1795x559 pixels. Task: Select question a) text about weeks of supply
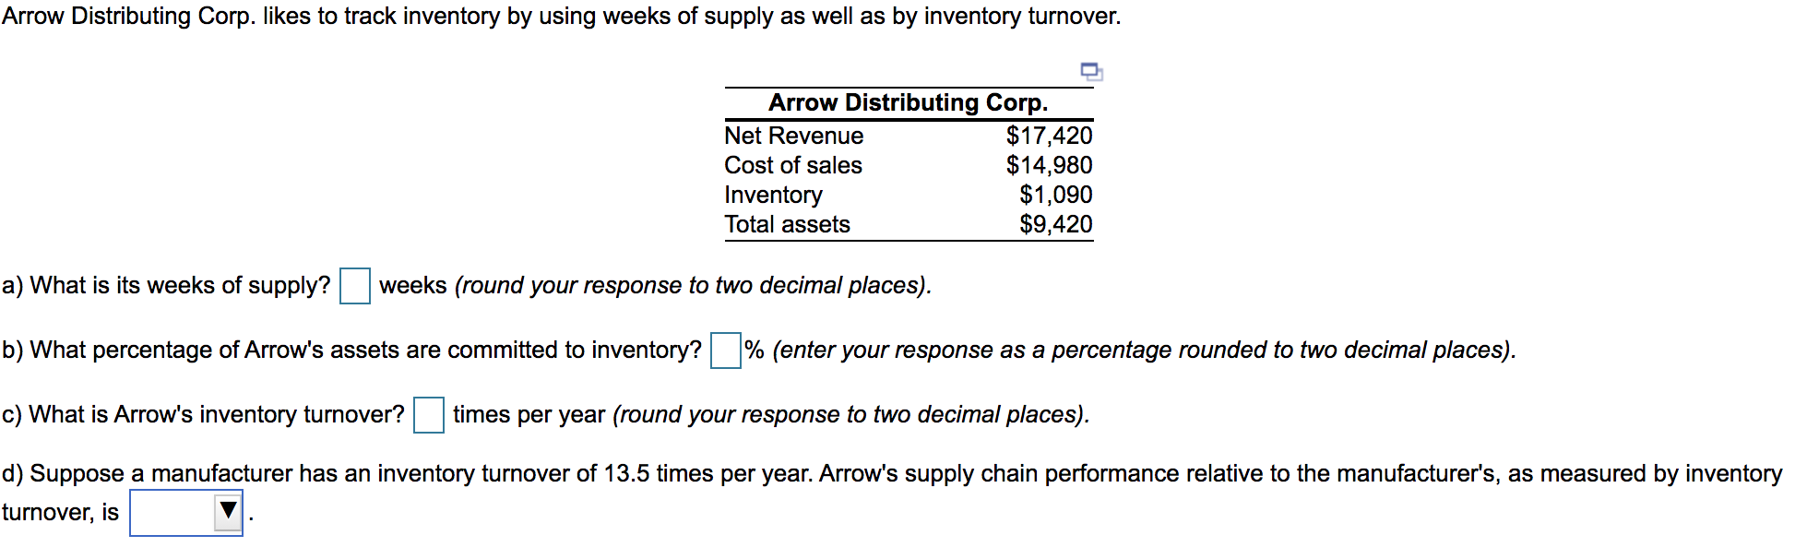pyautogui.click(x=166, y=284)
